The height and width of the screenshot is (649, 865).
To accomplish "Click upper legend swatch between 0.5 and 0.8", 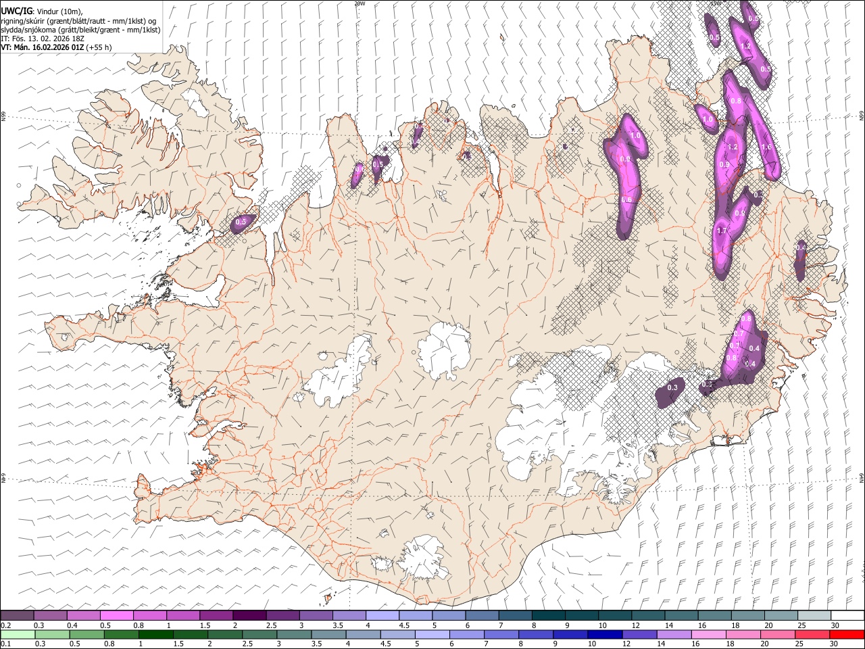I will pyautogui.click(x=117, y=616).
